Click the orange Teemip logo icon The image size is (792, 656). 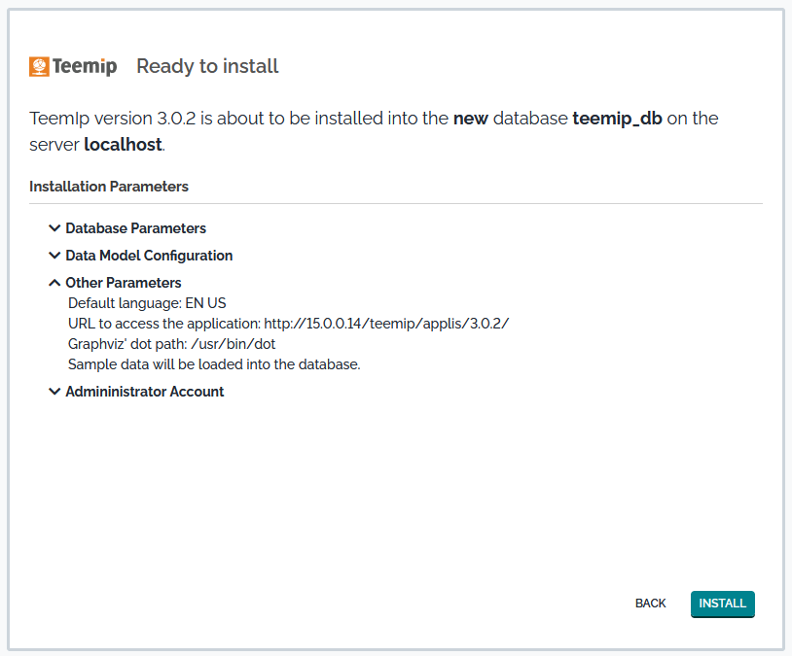(x=39, y=67)
